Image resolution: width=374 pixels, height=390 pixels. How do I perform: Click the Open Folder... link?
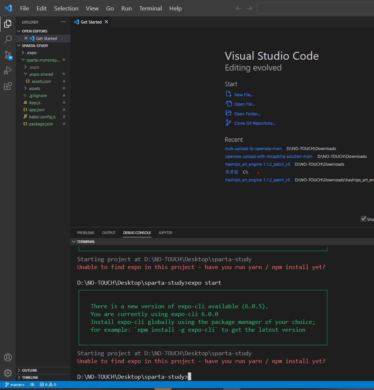tap(247, 114)
